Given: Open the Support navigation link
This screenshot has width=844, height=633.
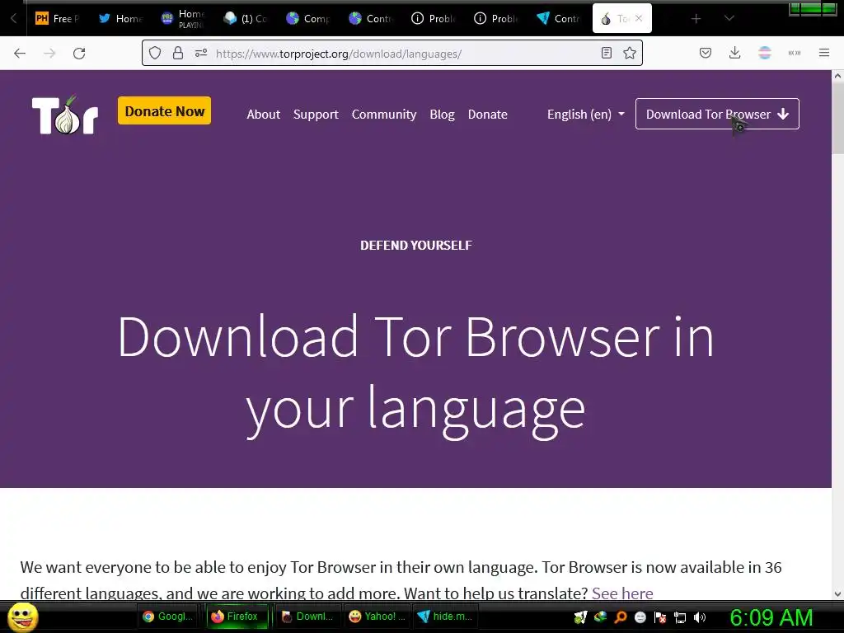Looking at the screenshot, I should pos(316,114).
